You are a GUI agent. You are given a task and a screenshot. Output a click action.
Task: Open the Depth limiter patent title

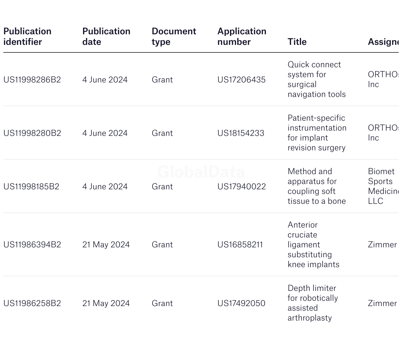point(313,303)
